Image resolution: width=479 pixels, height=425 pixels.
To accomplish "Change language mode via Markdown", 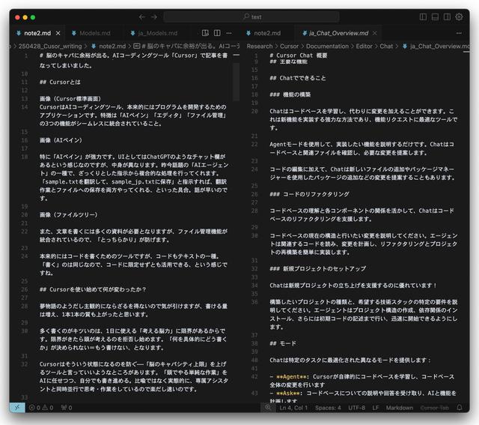I will pos(399,408).
